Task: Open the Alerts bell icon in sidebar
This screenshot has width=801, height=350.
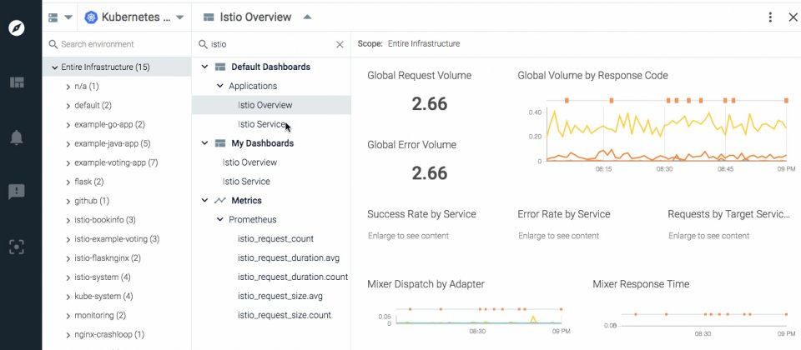Action: tap(17, 137)
